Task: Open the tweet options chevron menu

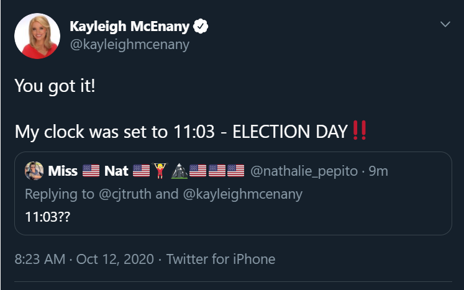Action: tap(445, 24)
